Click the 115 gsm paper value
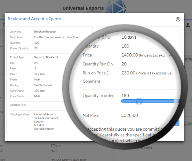Screen dimensions: 192x161 click(x=39, y=74)
